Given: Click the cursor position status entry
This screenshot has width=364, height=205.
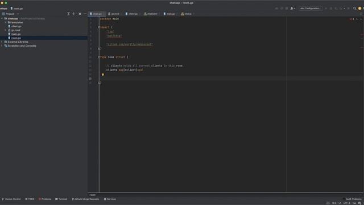Looking at the screenshot, I should pos(334,203).
